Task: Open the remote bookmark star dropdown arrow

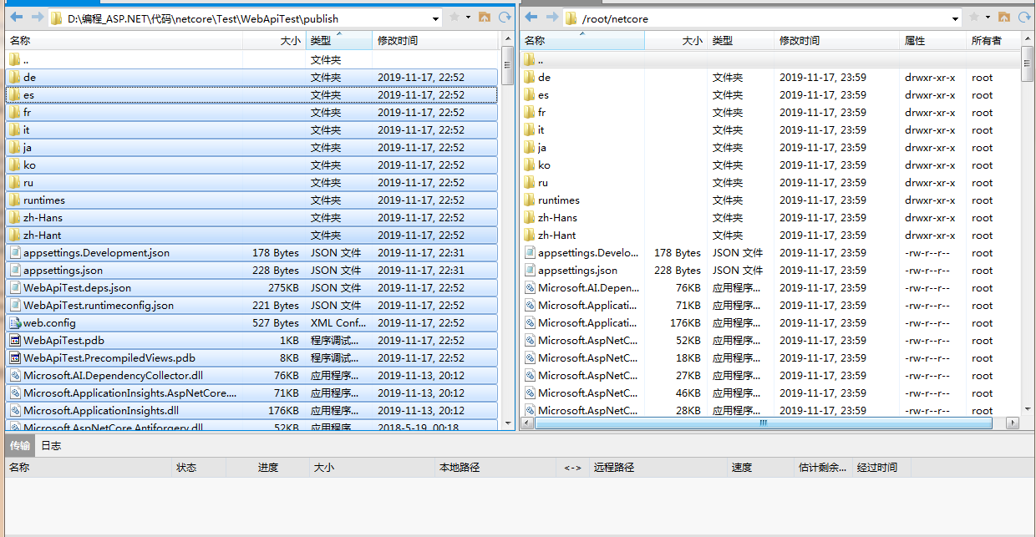Action: click(x=988, y=18)
